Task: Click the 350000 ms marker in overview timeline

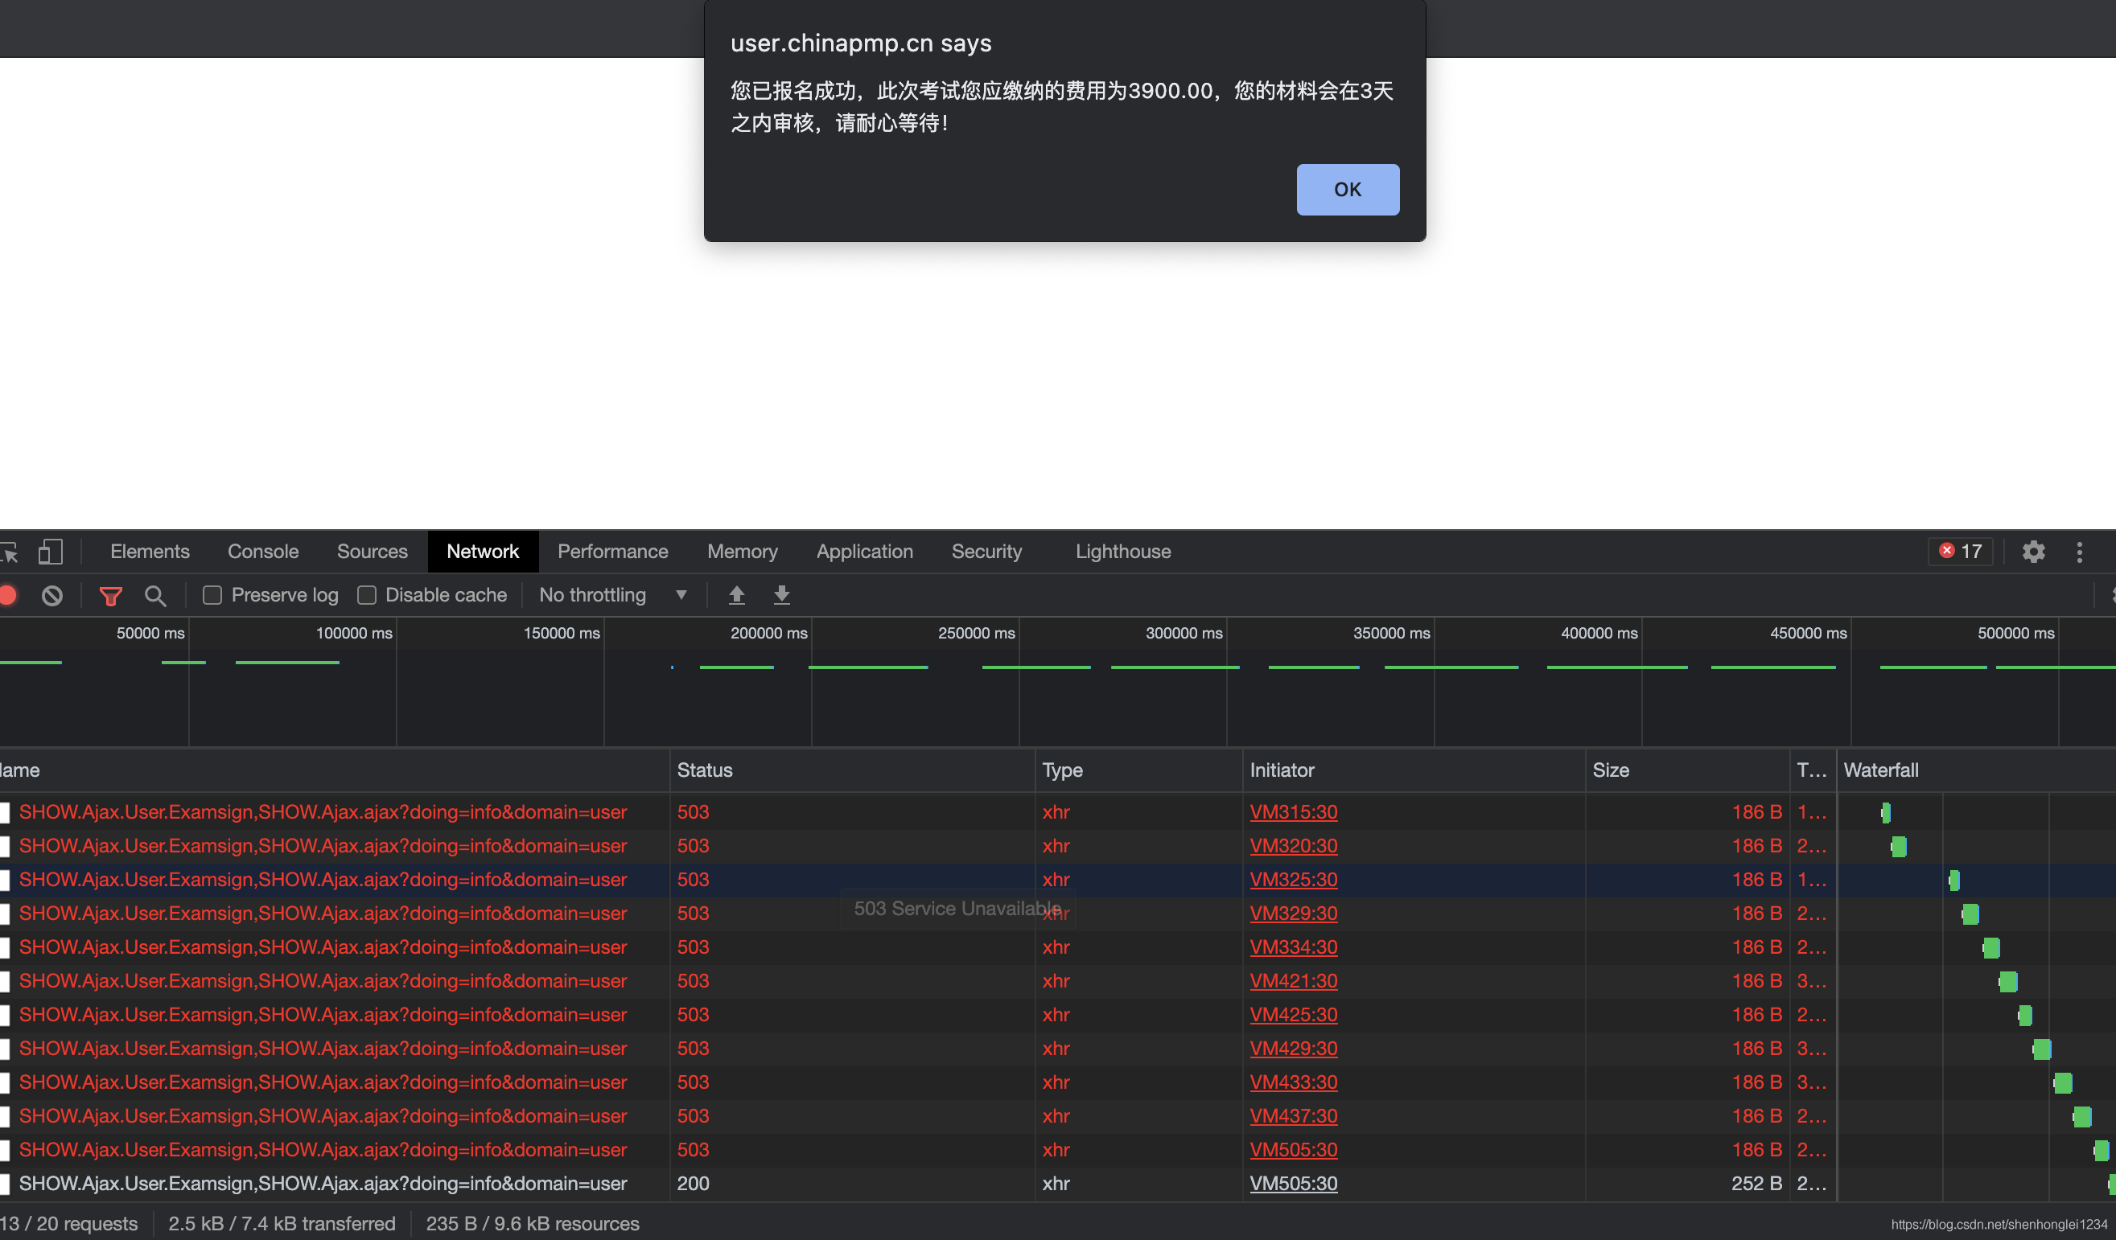Action: (1391, 634)
